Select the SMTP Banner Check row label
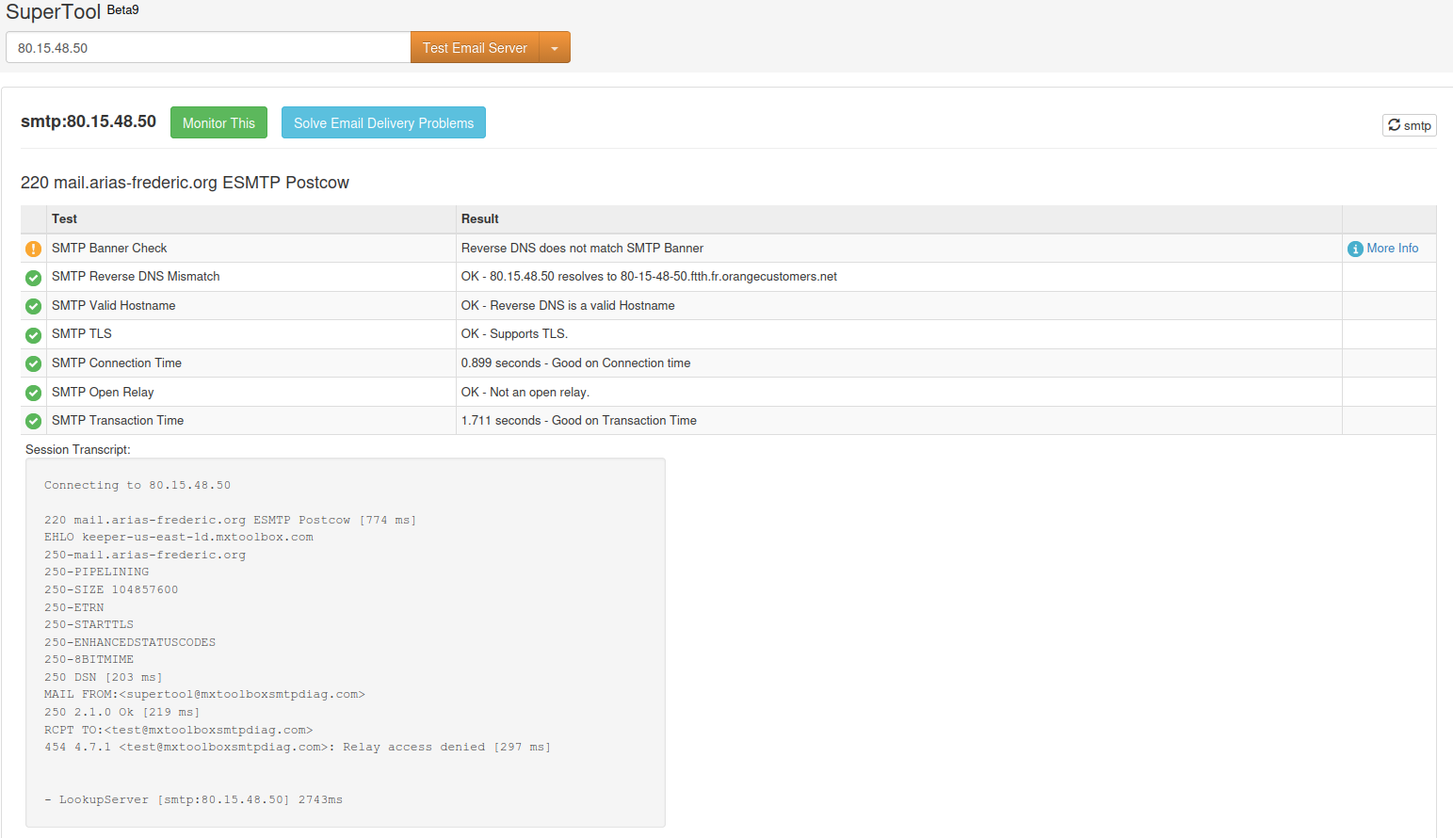The height and width of the screenshot is (838, 1453). 109,248
